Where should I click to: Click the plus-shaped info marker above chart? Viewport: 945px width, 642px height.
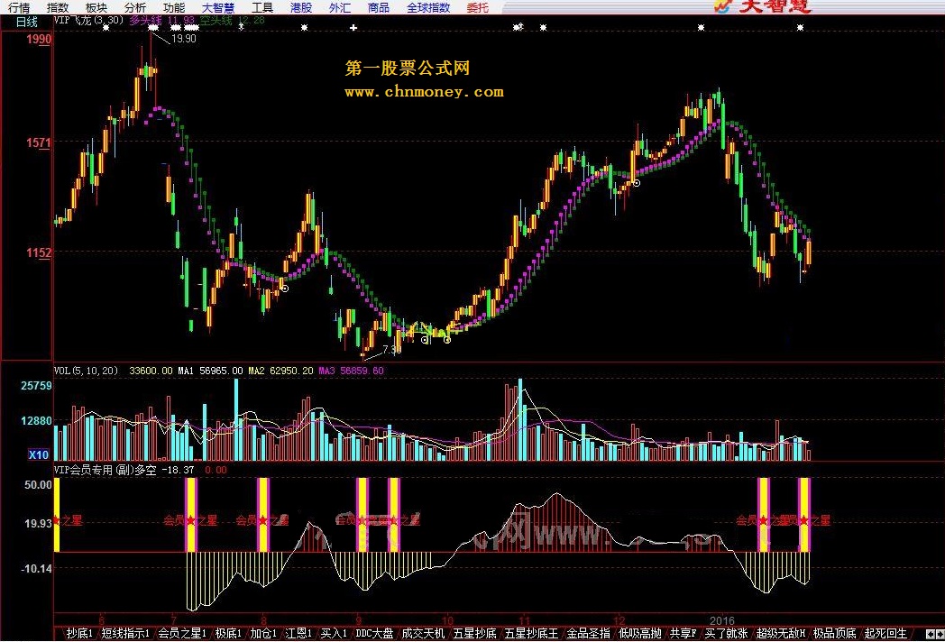tap(353, 28)
